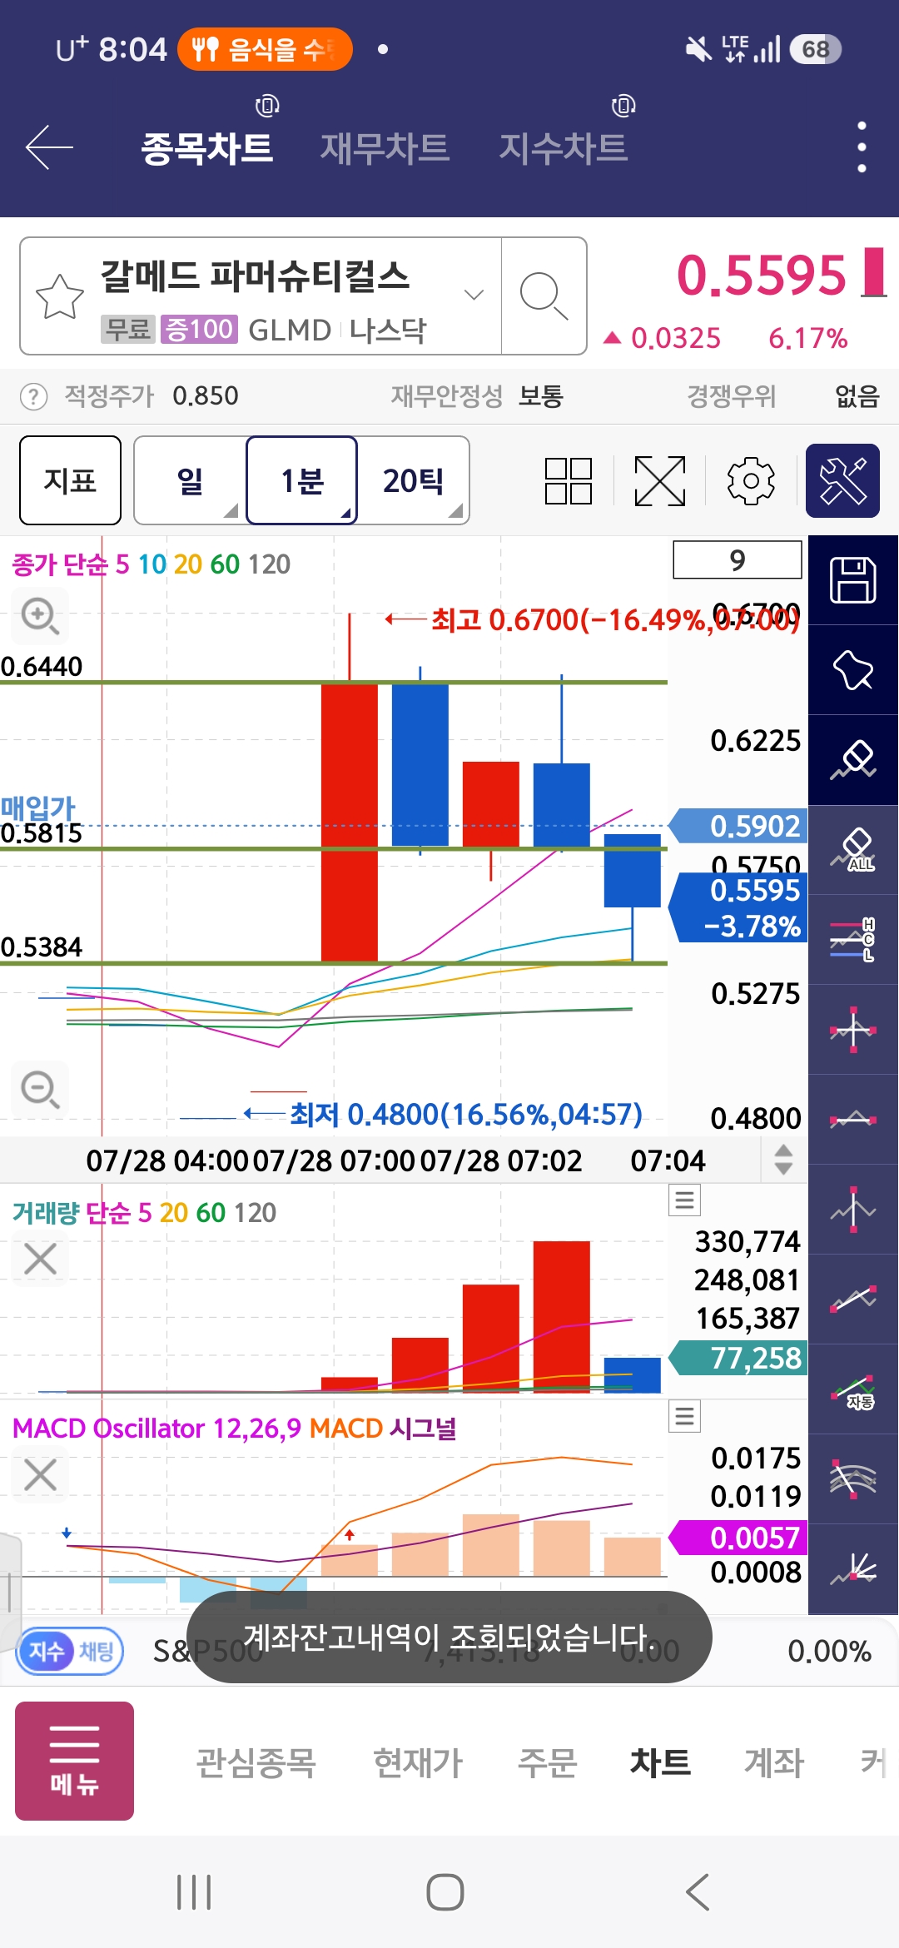The width and height of the screenshot is (899, 1948).
Task: Tap the 증100 margin badge
Action: tap(199, 330)
